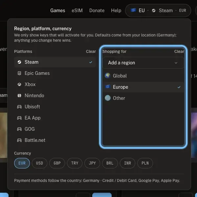The image size is (197, 197).
Task: Open the eSIM nav item
Action: tap(77, 11)
